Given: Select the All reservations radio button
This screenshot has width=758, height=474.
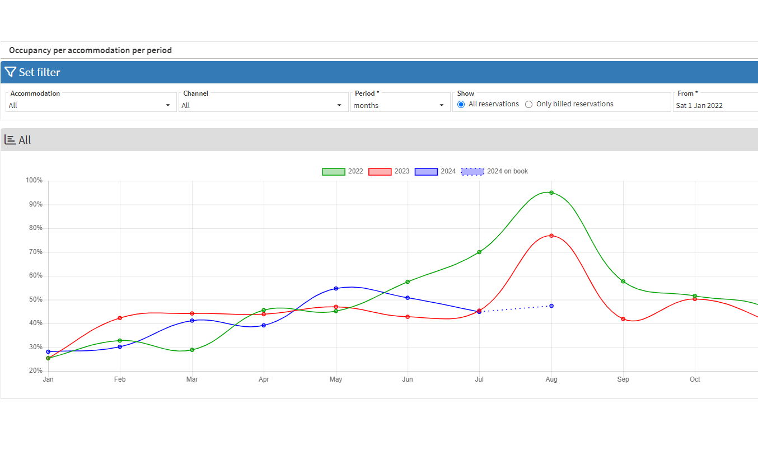Looking at the screenshot, I should [x=461, y=104].
